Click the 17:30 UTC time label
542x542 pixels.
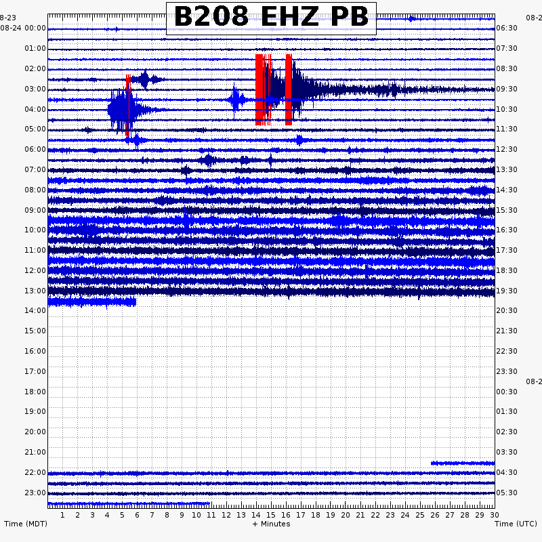pos(507,250)
